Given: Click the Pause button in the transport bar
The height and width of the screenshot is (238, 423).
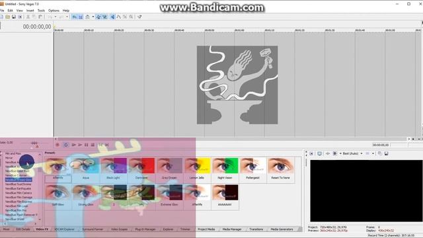Looking at the screenshot, I should pos(87,145).
